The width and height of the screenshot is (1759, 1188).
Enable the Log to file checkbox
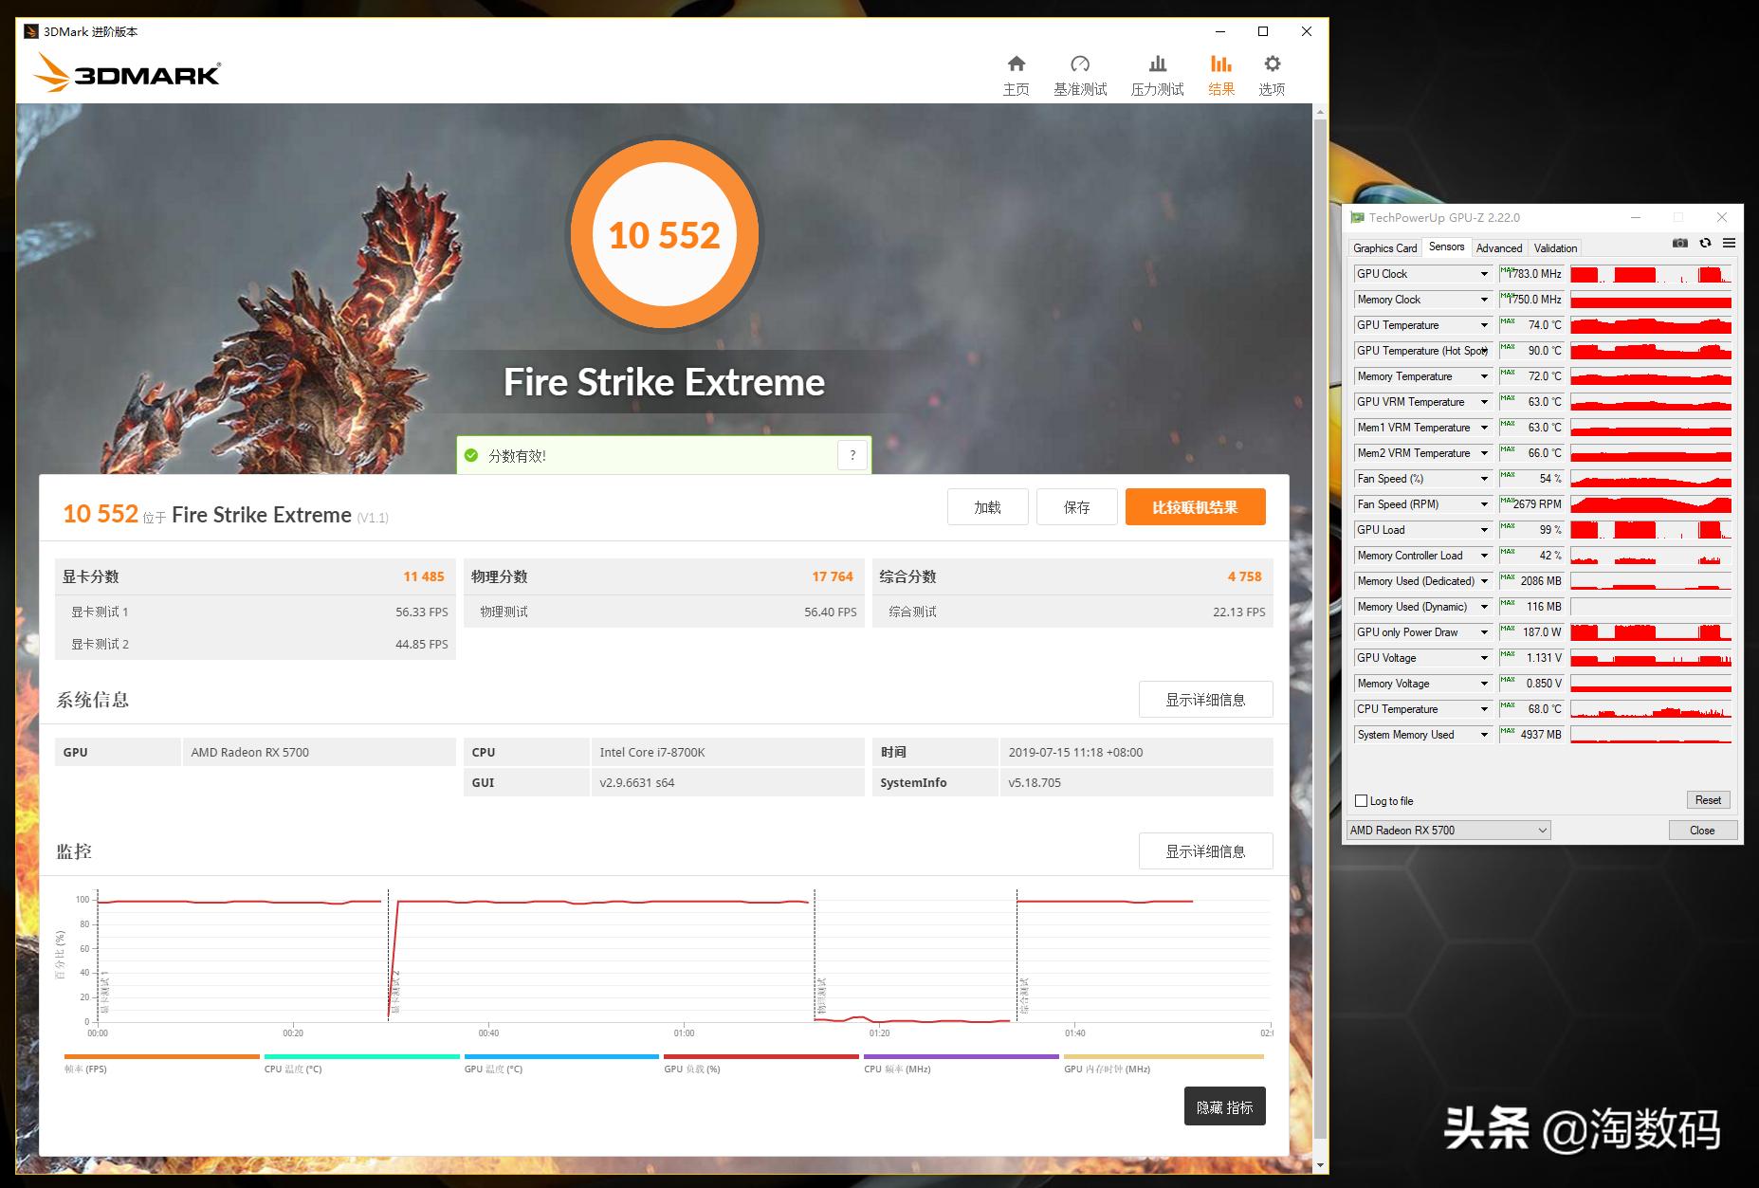pos(1362,801)
